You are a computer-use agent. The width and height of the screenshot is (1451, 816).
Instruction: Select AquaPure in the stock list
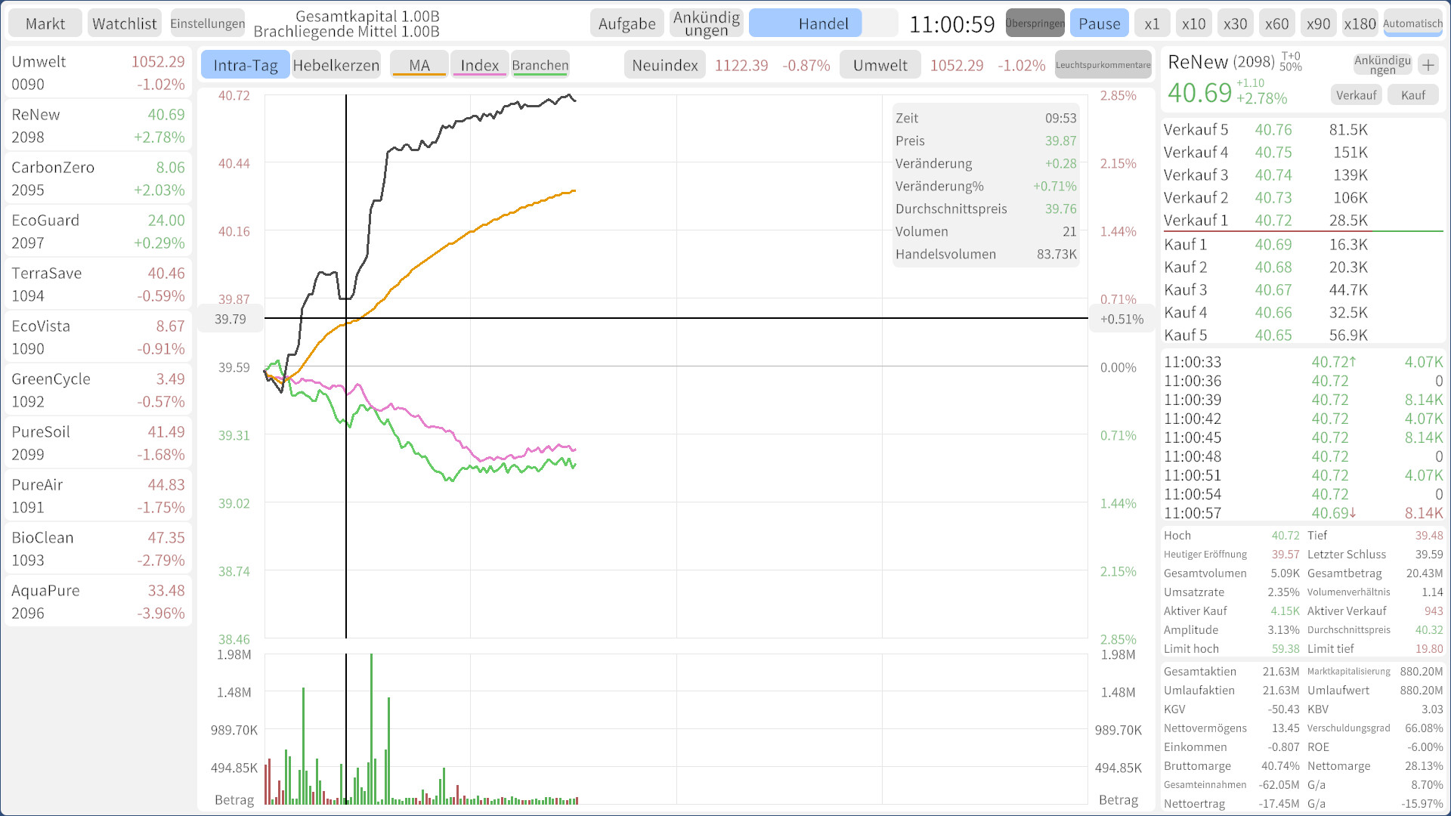[98, 601]
